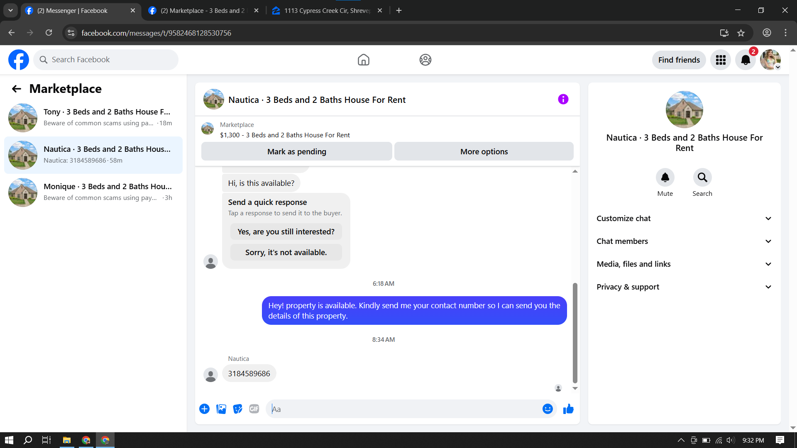The width and height of the screenshot is (797, 448).
Task: Open the sticker picker icon
Action: coord(237,409)
